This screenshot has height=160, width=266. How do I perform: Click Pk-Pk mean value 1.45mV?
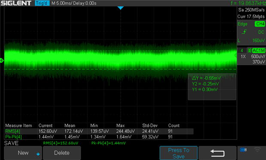point(72,137)
